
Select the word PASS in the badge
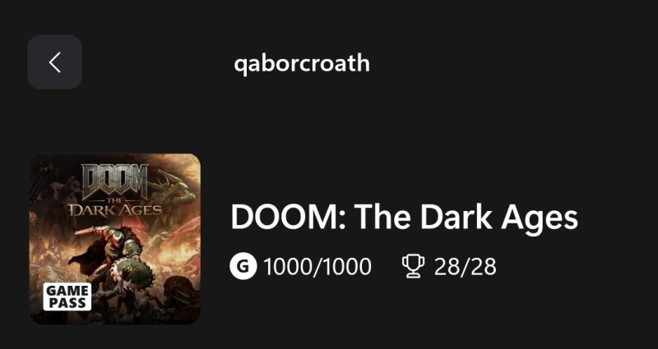click(x=67, y=302)
